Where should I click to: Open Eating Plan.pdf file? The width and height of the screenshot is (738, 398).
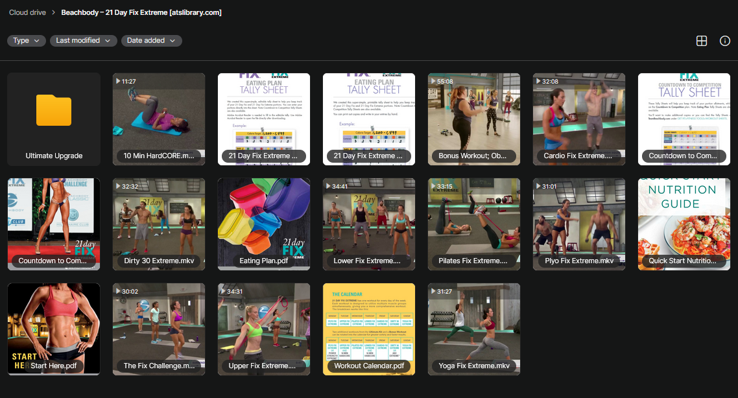[x=264, y=224]
